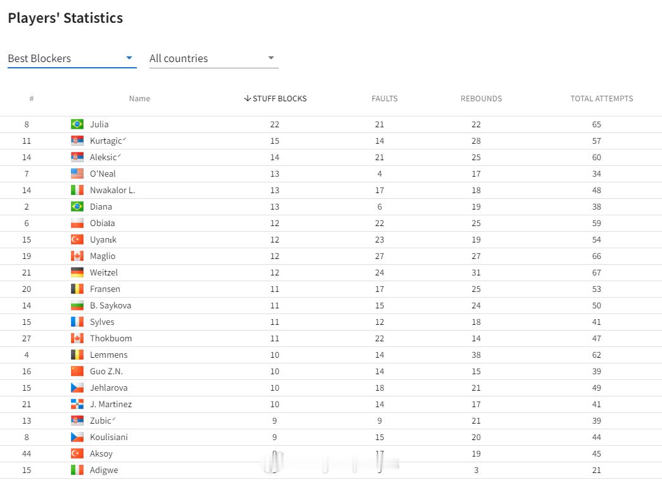Click the Name column header

click(139, 98)
